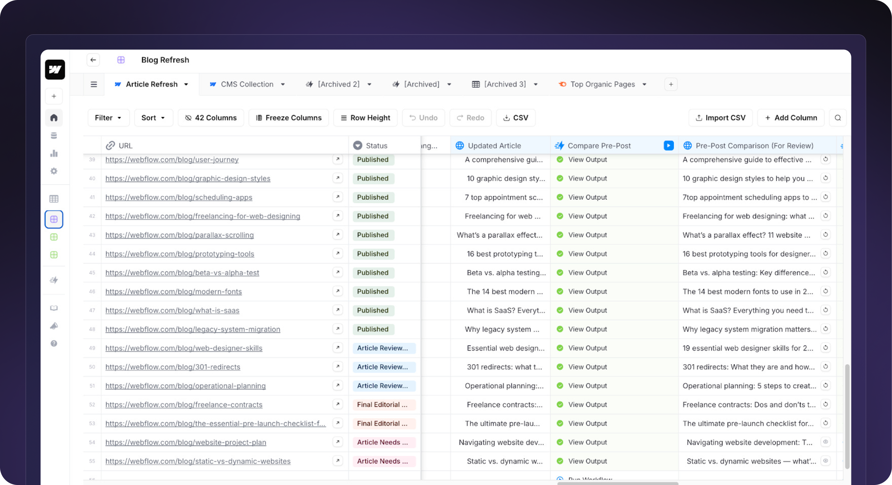Open external link arrow for the user-journey row
This screenshot has height=485, width=892.
(338, 159)
